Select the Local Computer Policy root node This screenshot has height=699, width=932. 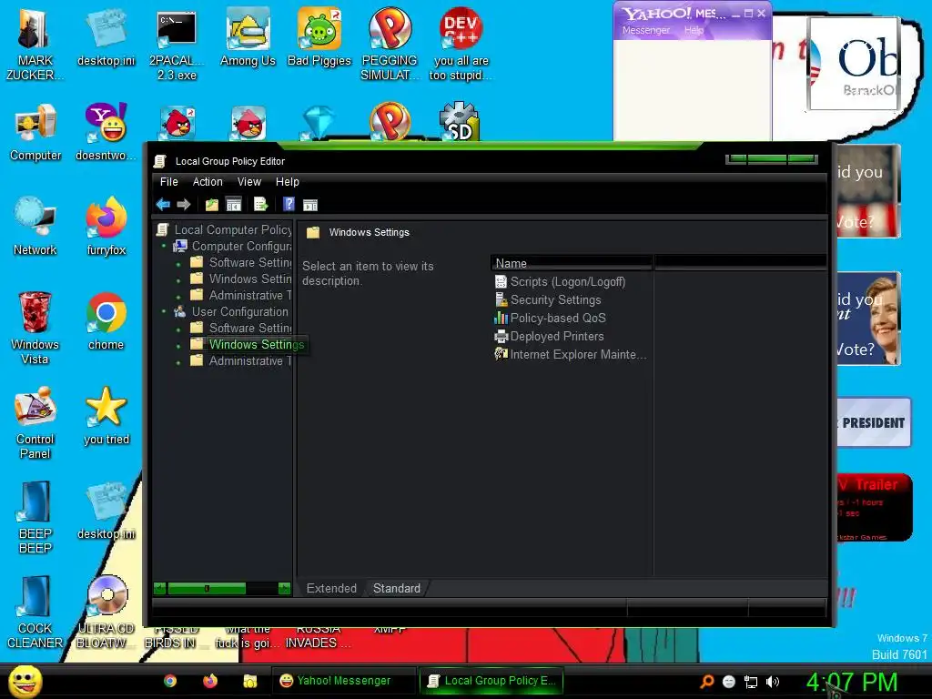(x=224, y=229)
